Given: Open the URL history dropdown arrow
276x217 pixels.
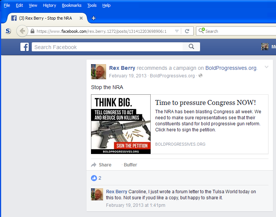Looking at the screenshot, I should pyautogui.click(x=177, y=31).
